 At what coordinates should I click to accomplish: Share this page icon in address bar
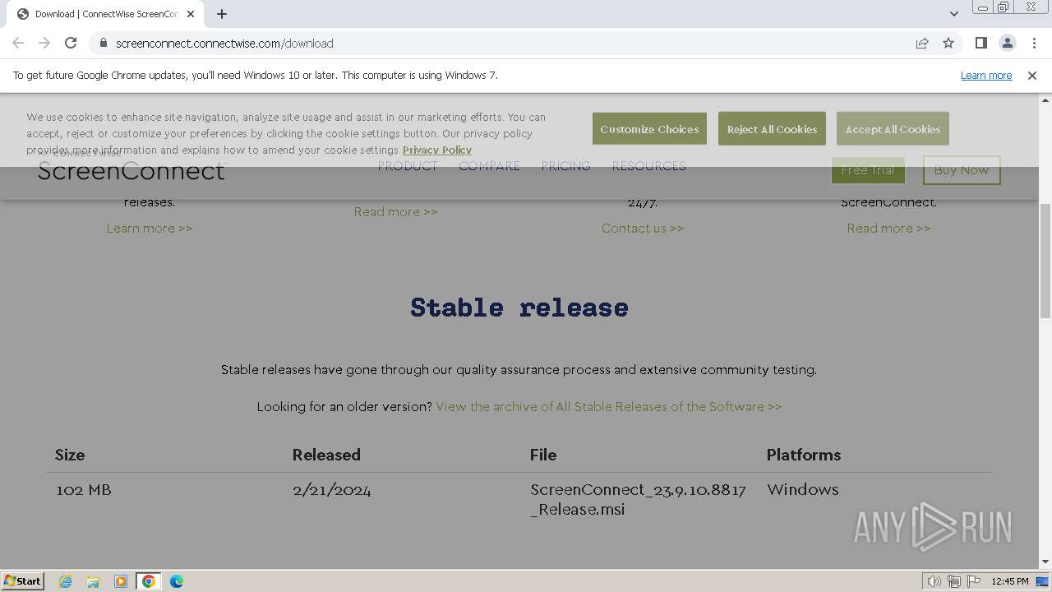coord(922,43)
